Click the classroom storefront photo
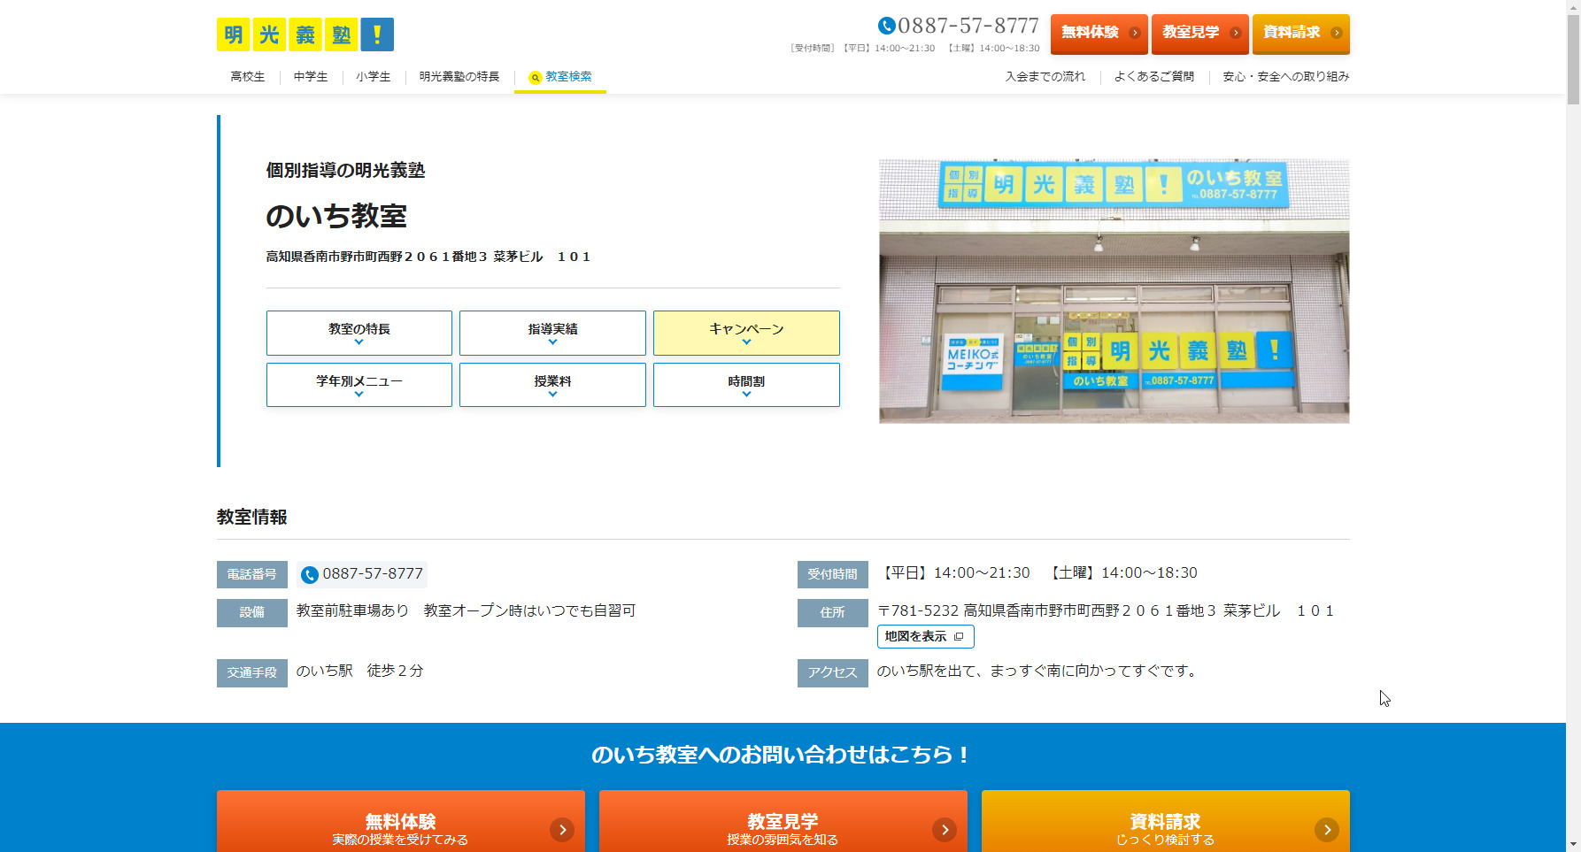 point(1114,291)
